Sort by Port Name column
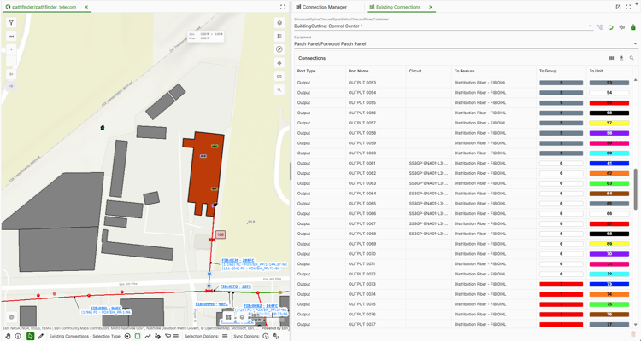 [358, 71]
